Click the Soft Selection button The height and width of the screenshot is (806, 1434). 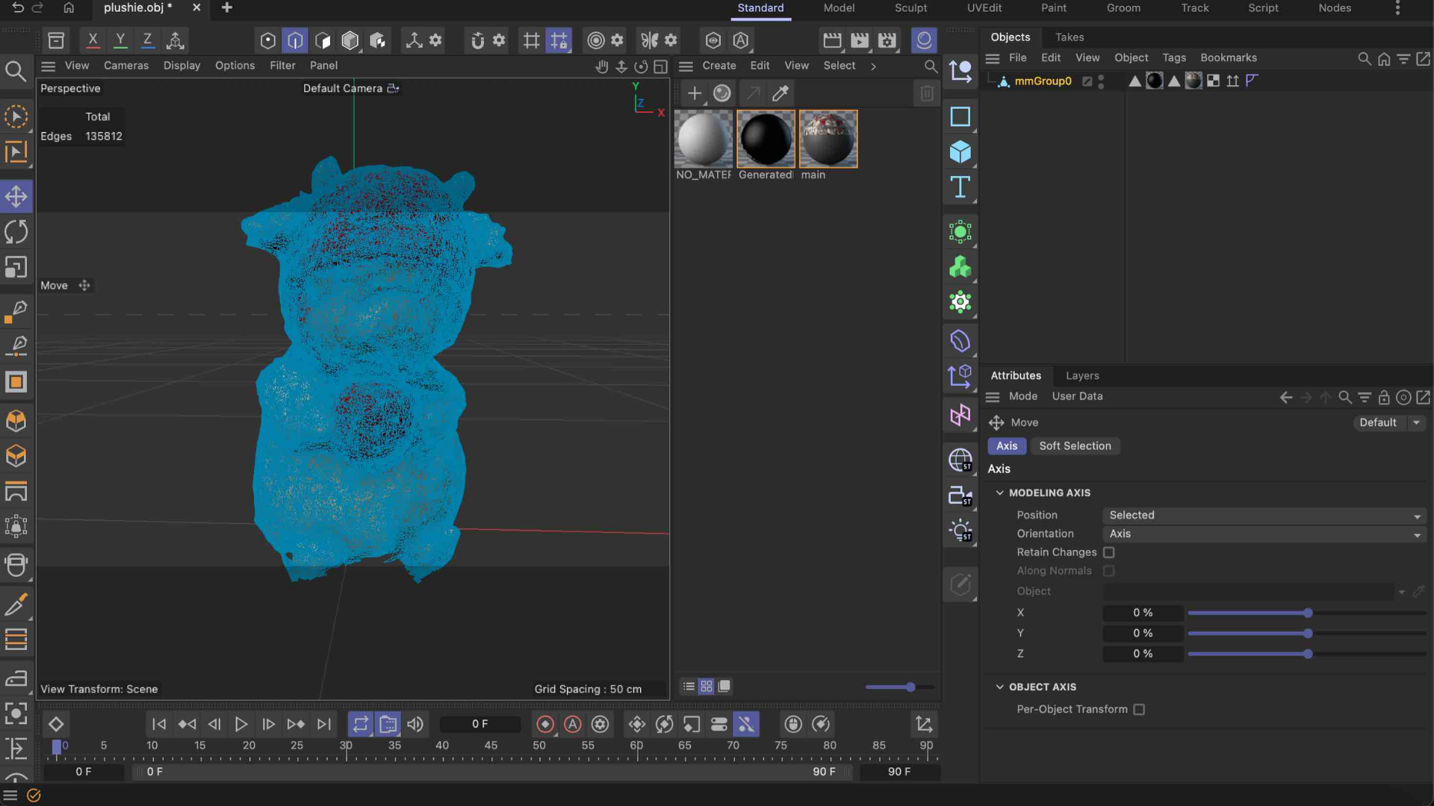click(x=1075, y=446)
